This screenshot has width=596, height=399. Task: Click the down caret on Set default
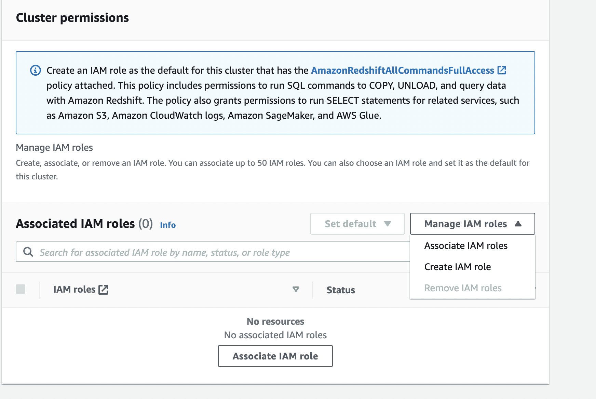pyautogui.click(x=387, y=224)
